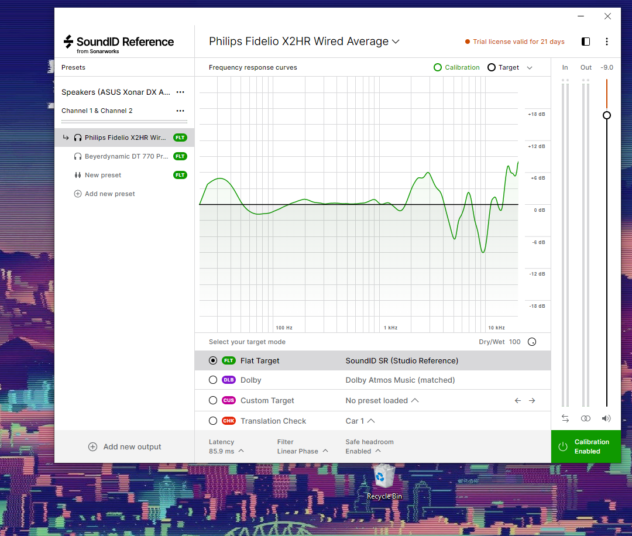
Task: Click Speakers (ASUS Xonar DX) output
Action: coord(116,92)
